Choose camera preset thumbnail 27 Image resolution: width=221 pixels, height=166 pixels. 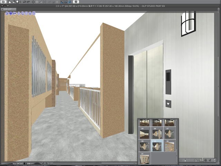pyautogui.click(x=170, y=133)
